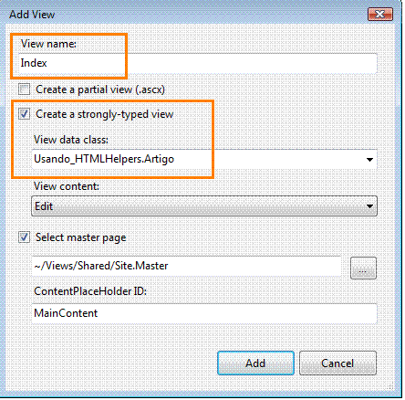Click the Create a strongly-typed view label text
405x400 pixels.
coord(105,114)
